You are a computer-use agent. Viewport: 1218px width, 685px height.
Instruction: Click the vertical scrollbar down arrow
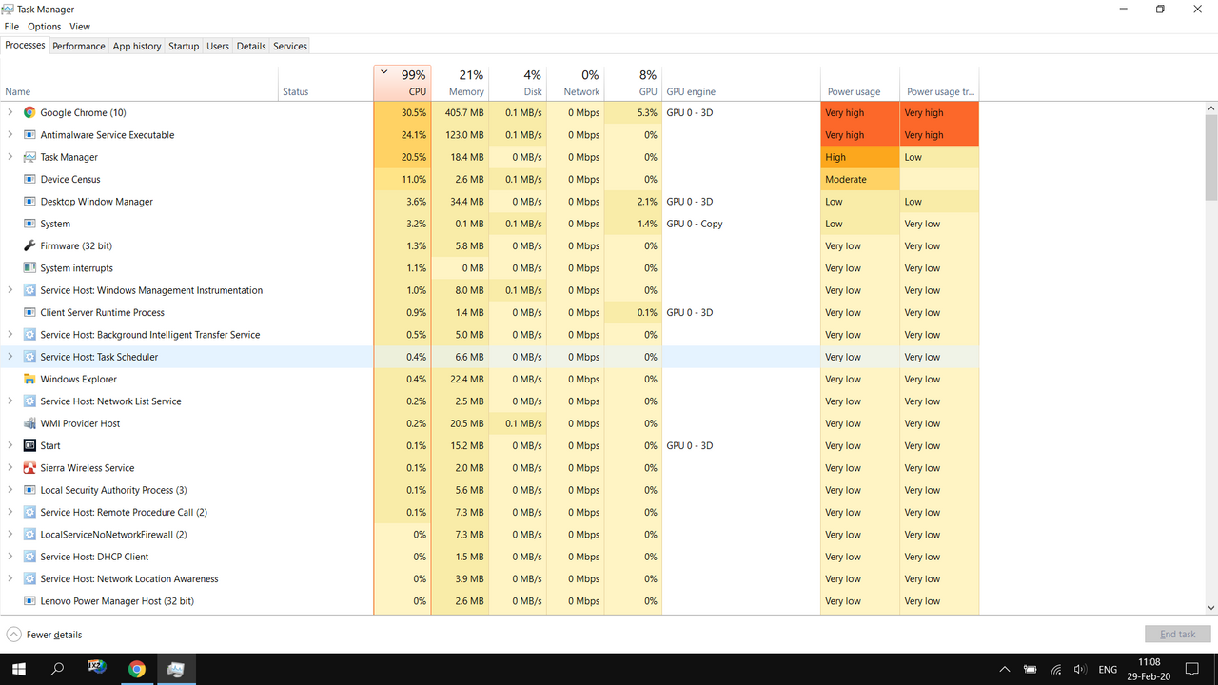click(x=1210, y=607)
